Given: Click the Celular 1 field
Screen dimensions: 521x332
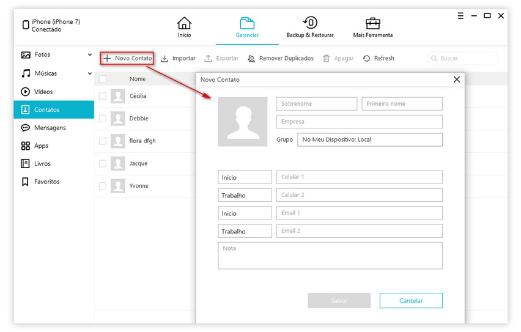Looking at the screenshot, I should click(x=360, y=177).
